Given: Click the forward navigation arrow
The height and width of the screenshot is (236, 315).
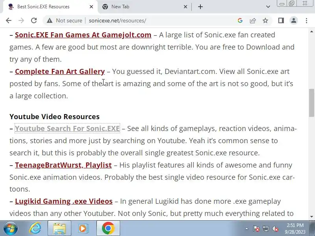Looking at the screenshot, I should click(x=21, y=20).
